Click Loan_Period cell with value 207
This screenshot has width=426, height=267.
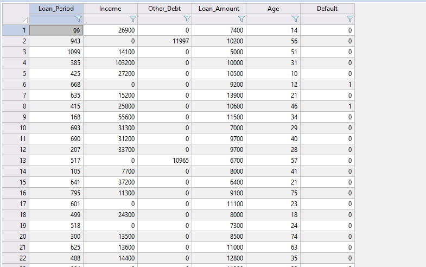coord(56,150)
